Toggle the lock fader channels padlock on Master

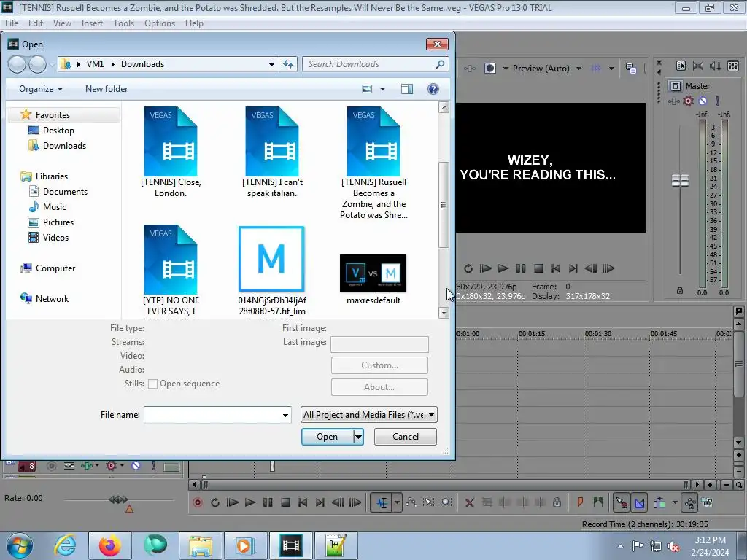click(680, 290)
